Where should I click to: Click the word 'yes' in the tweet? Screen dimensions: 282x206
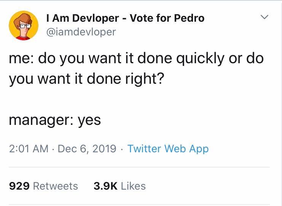pyautogui.click(x=89, y=121)
